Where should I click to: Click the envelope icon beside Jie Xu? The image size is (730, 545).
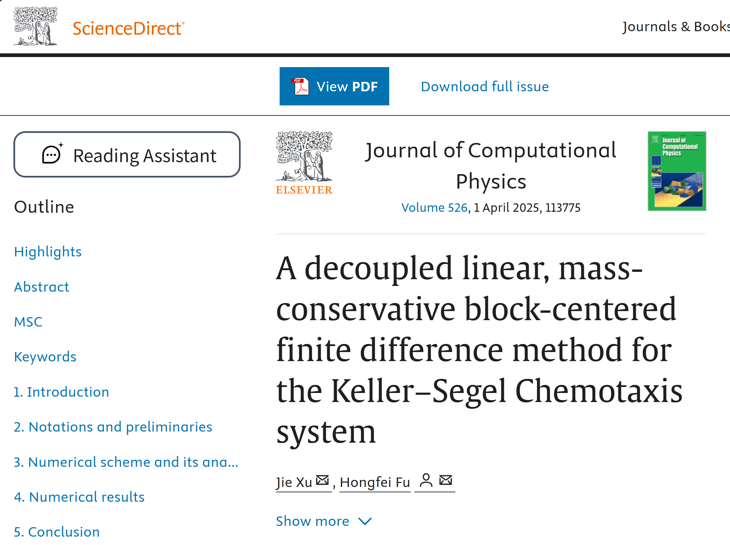[322, 480]
